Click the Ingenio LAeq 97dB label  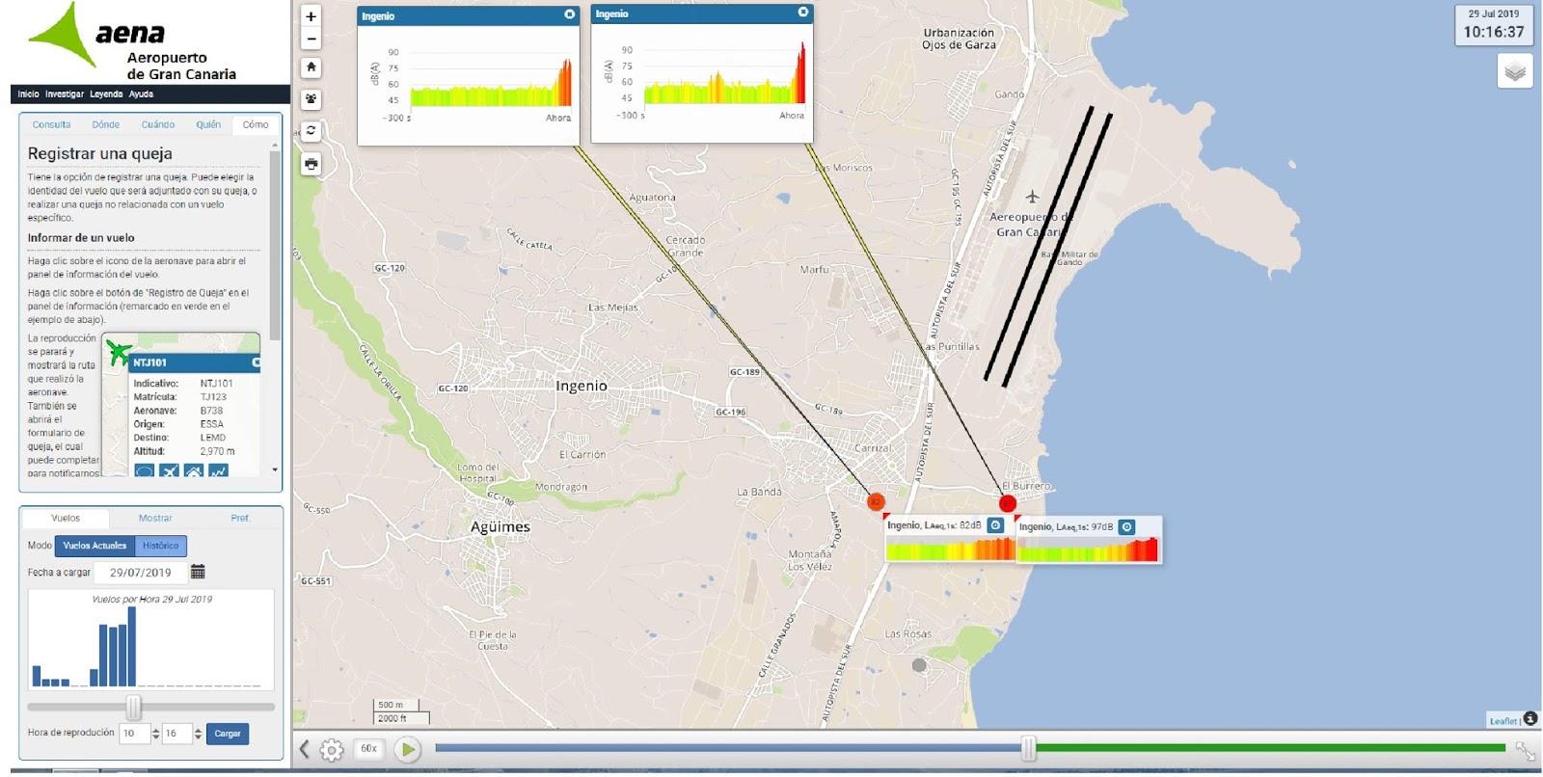[x=1066, y=527]
